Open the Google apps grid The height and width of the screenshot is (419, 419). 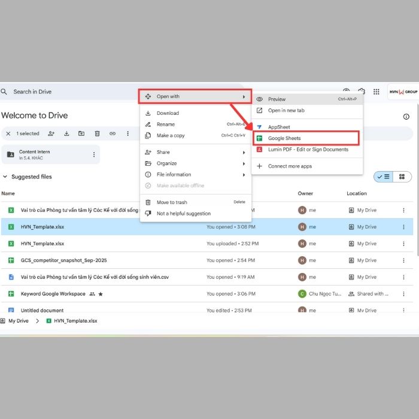click(377, 92)
